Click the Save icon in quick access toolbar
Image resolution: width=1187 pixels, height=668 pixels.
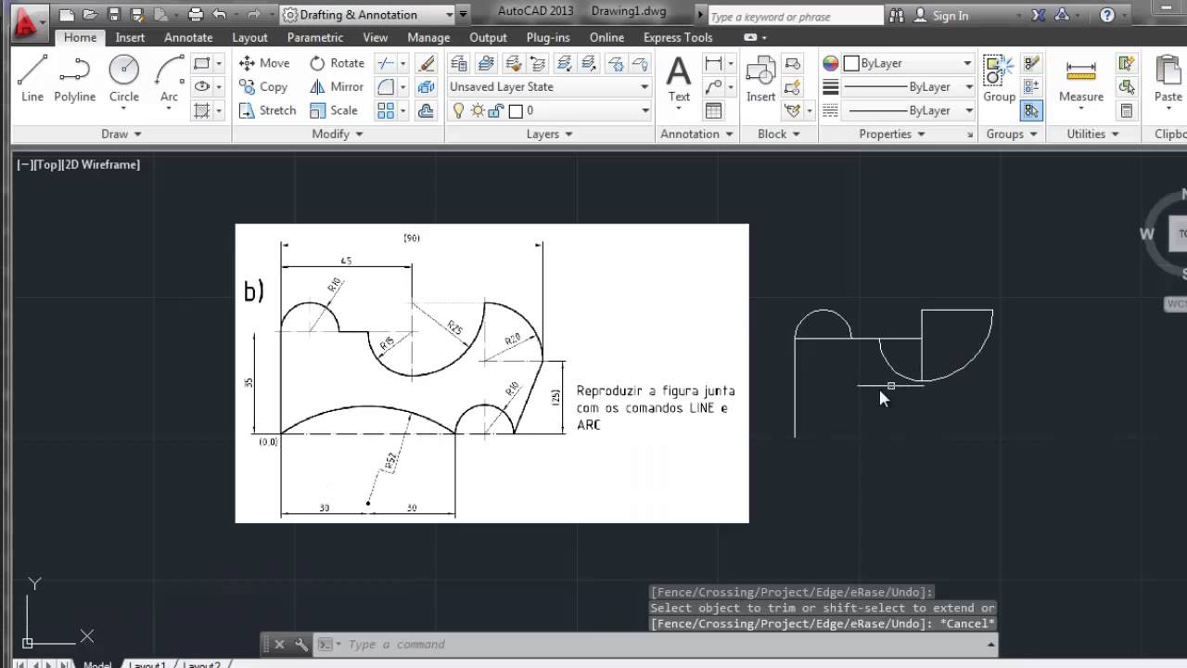pyautogui.click(x=114, y=15)
